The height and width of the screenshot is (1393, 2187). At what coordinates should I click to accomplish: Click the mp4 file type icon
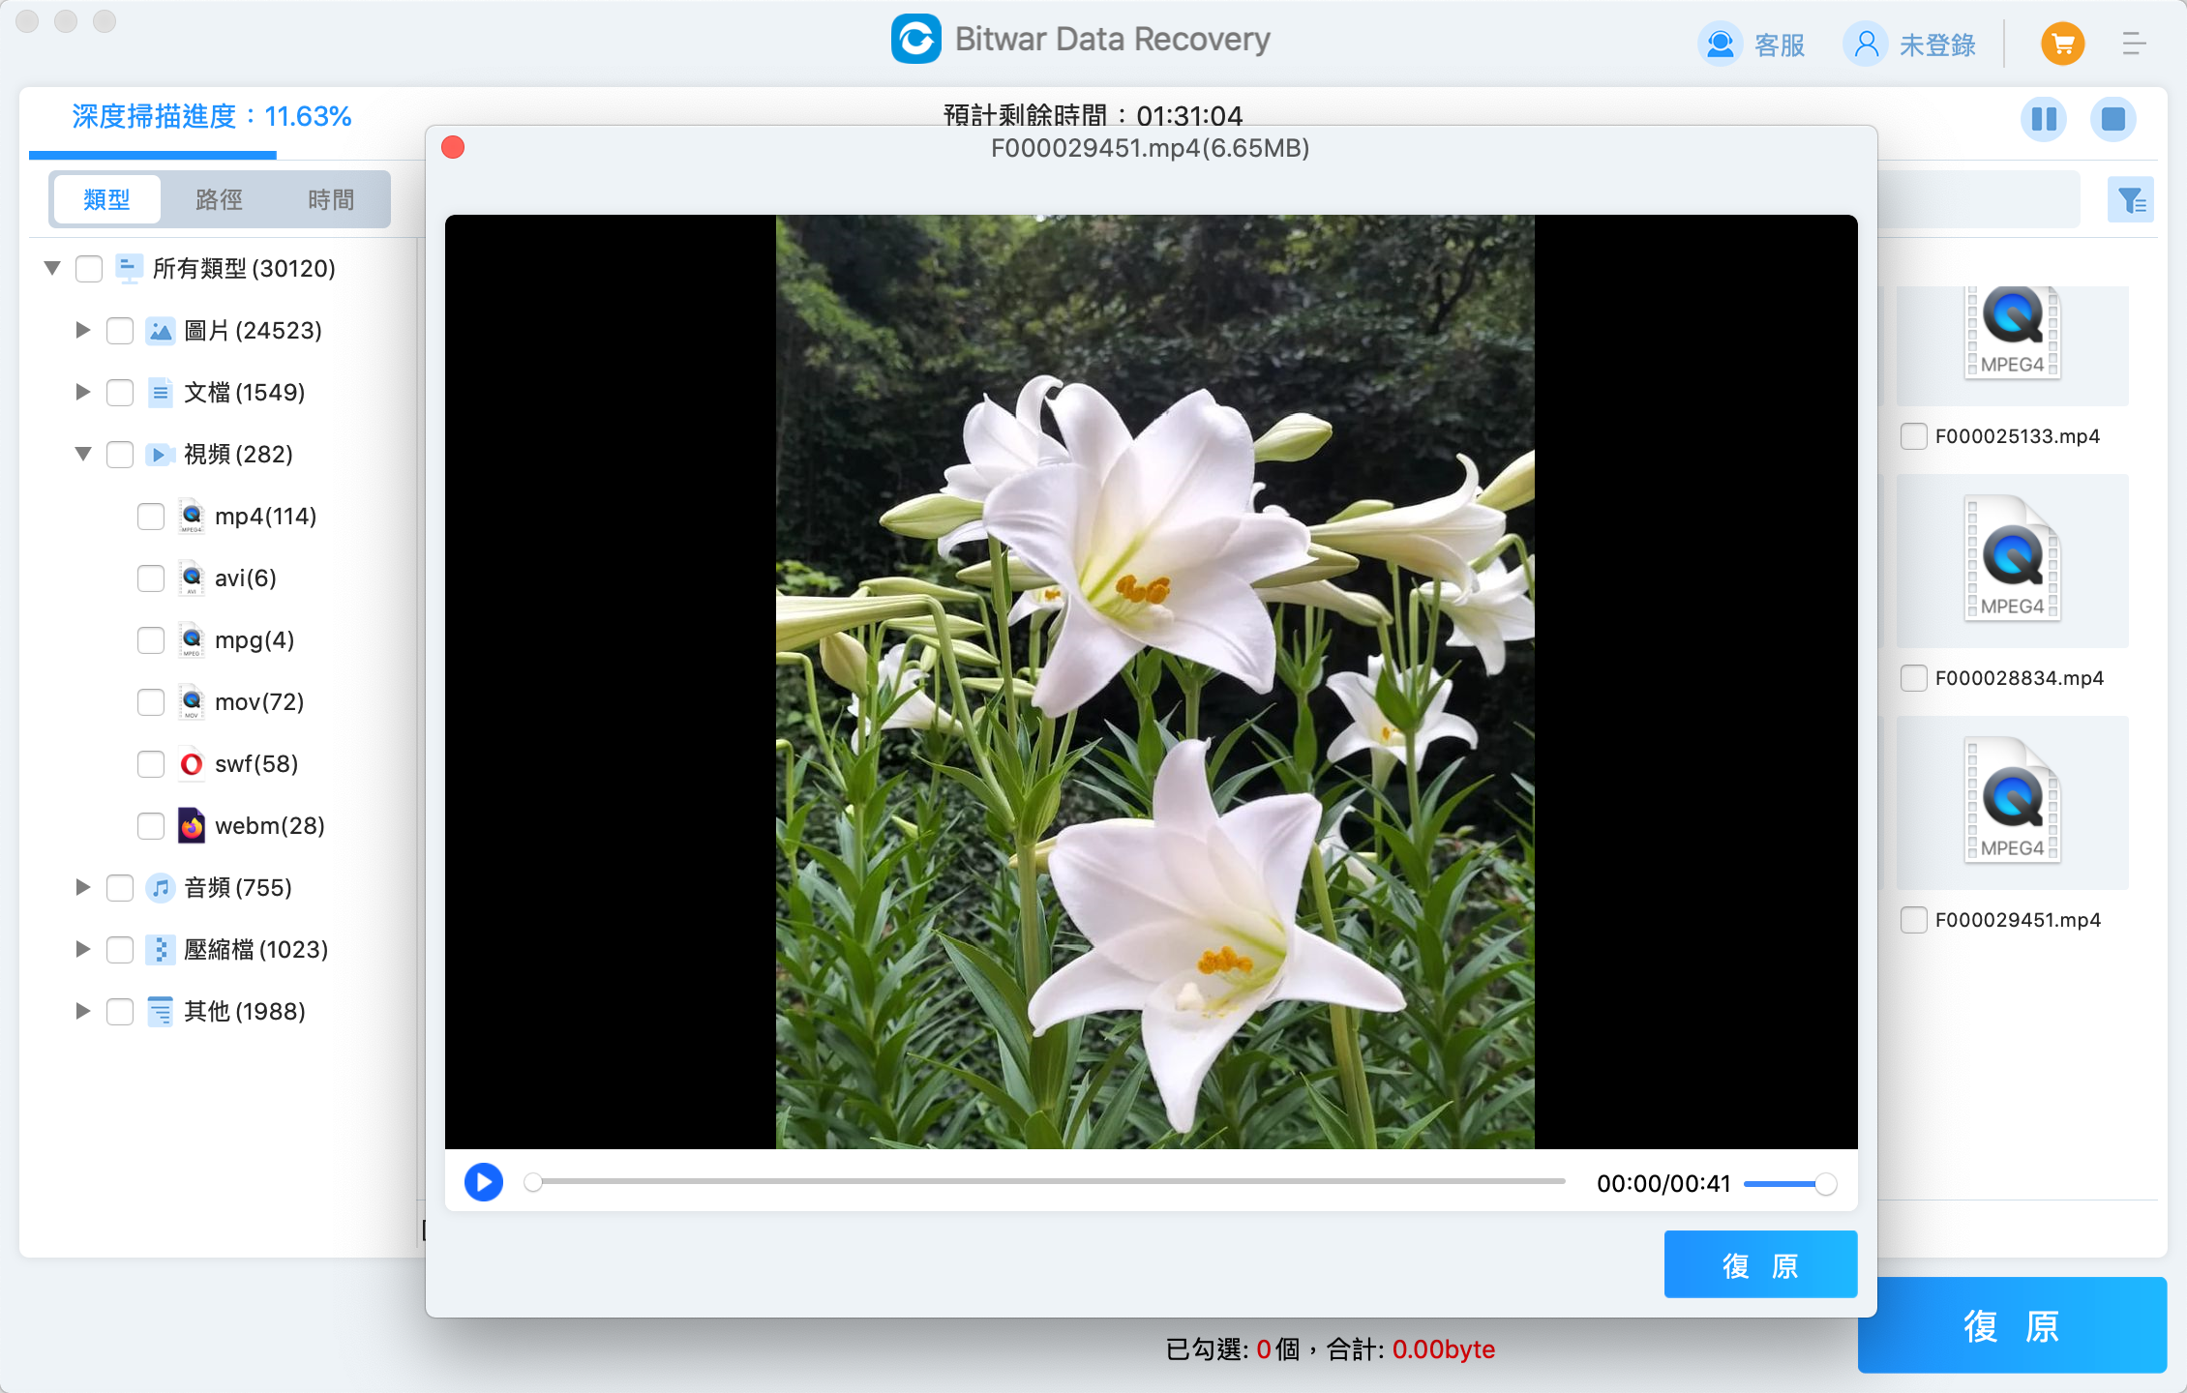click(192, 517)
